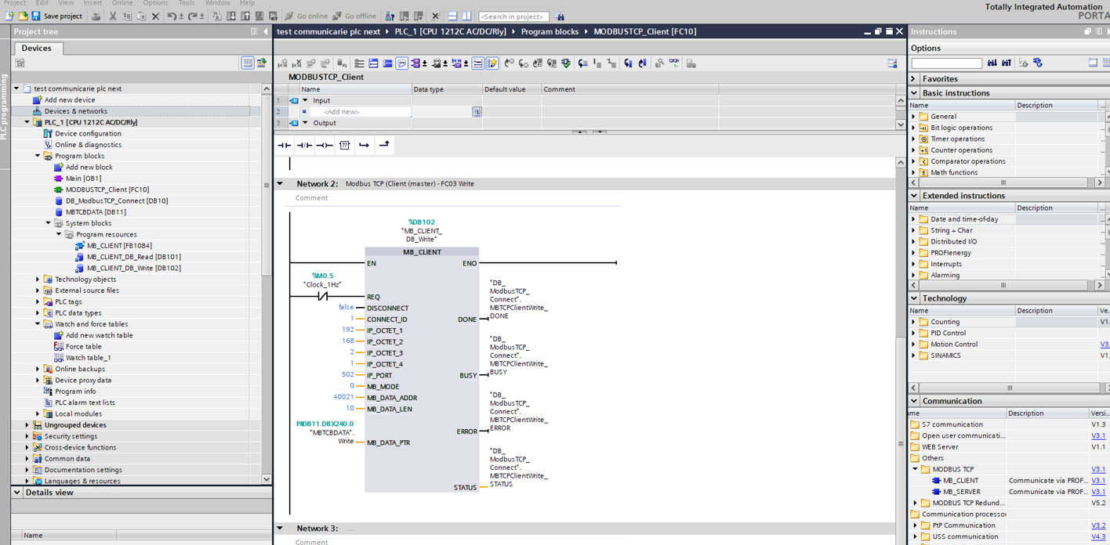Expand the Technology objects tree node
This screenshot has width=1110, height=545.
tap(38, 280)
